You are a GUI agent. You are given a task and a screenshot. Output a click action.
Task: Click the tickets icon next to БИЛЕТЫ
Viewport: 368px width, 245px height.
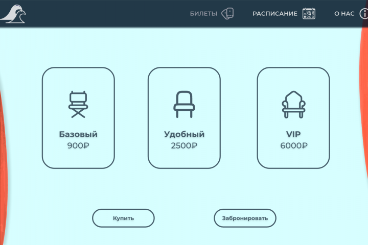(x=227, y=14)
